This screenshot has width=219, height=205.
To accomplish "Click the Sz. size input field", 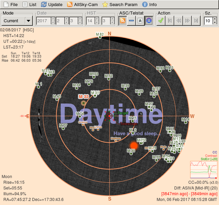I will click(208, 21).
